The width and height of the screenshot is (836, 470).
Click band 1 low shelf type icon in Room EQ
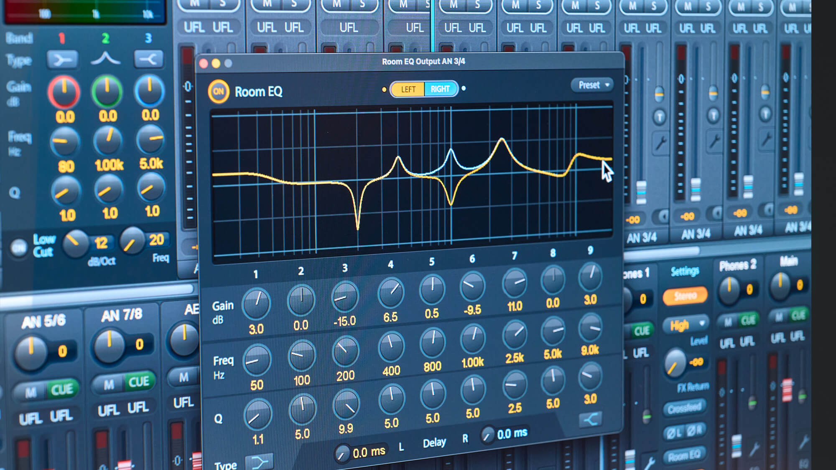(x=259, y=462)
